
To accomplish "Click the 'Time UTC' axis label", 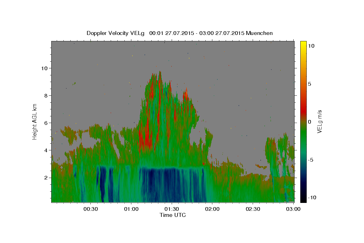I will (173, 215).
